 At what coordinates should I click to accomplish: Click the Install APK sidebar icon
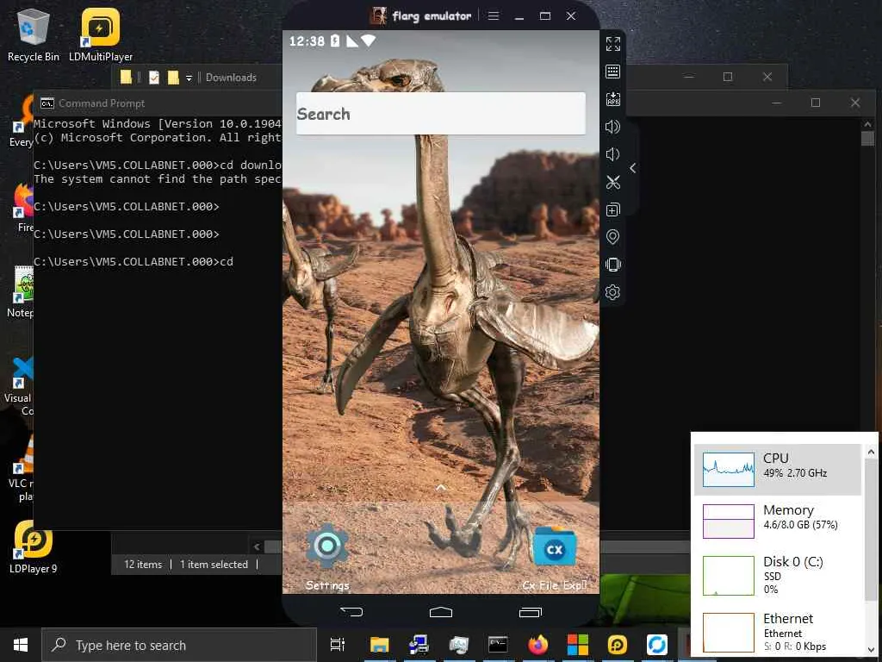613,99
